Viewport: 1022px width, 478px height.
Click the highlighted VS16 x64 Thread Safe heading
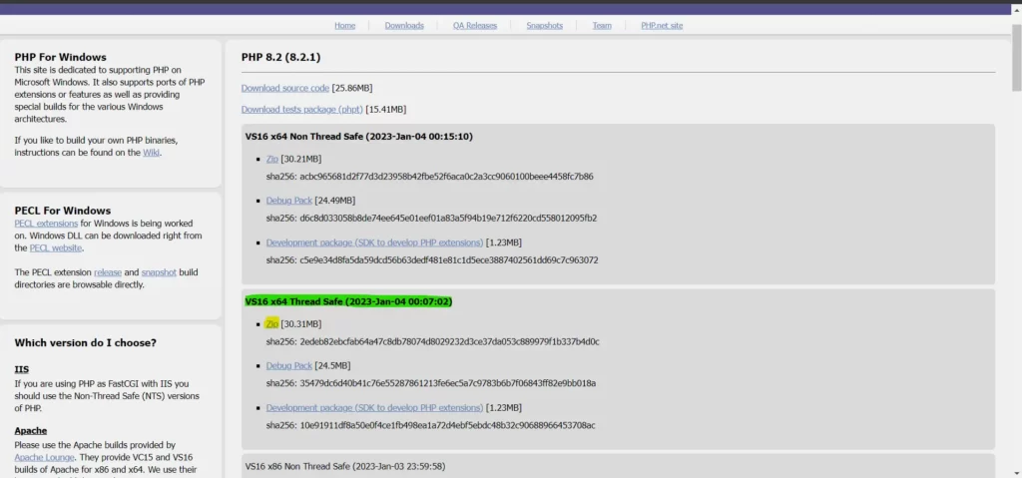click(x=348, y=302)
